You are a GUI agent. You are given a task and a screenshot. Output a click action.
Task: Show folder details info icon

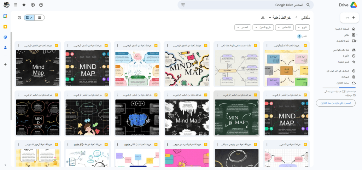19,17
